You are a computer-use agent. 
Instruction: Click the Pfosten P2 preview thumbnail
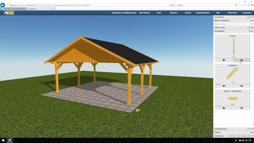[234, 47]
